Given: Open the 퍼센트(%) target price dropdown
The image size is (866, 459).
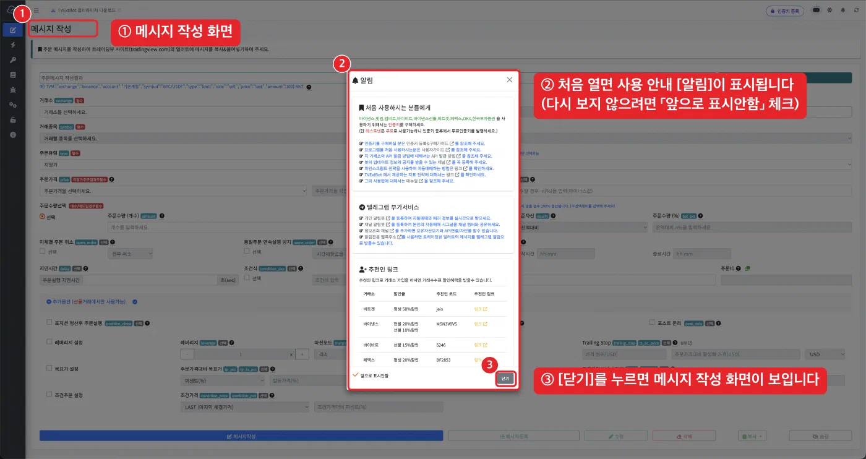Looking at the screenshot, I should (x=223, y=380).
